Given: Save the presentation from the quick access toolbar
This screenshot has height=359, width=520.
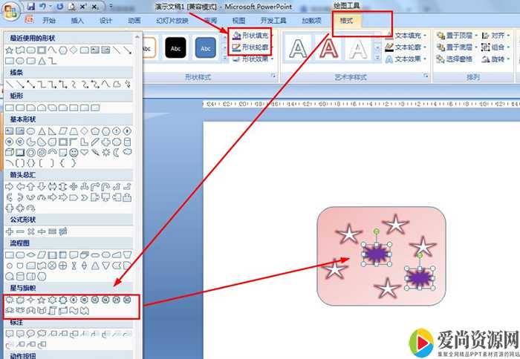Looking at the screenshot, I should click(31, 7).
